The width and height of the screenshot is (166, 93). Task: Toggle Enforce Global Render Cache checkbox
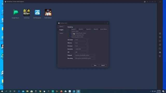pyautogui.click(x=70, y=33)
